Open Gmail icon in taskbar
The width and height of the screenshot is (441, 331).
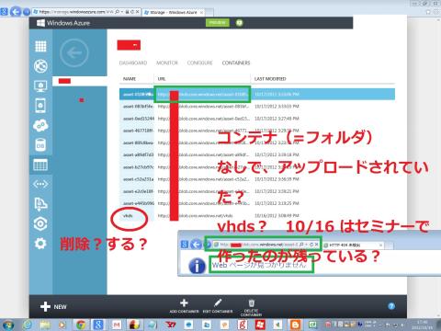117,325
